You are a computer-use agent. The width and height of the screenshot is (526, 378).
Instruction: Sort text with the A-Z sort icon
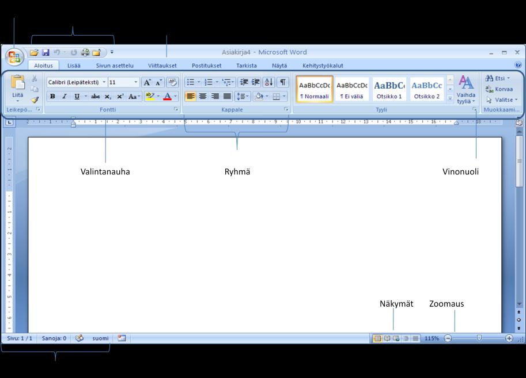(x=268, y=82)
